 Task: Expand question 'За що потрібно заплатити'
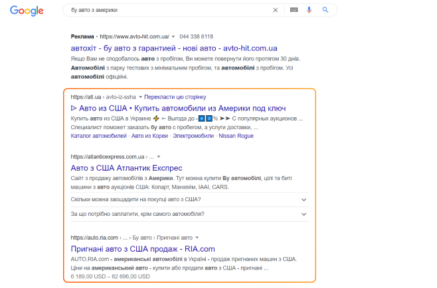(x=189, y=214)
